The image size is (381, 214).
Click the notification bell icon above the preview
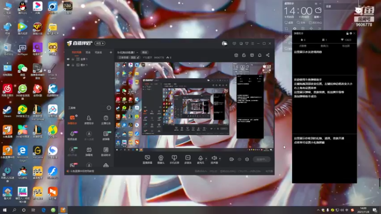click(260, 55)
